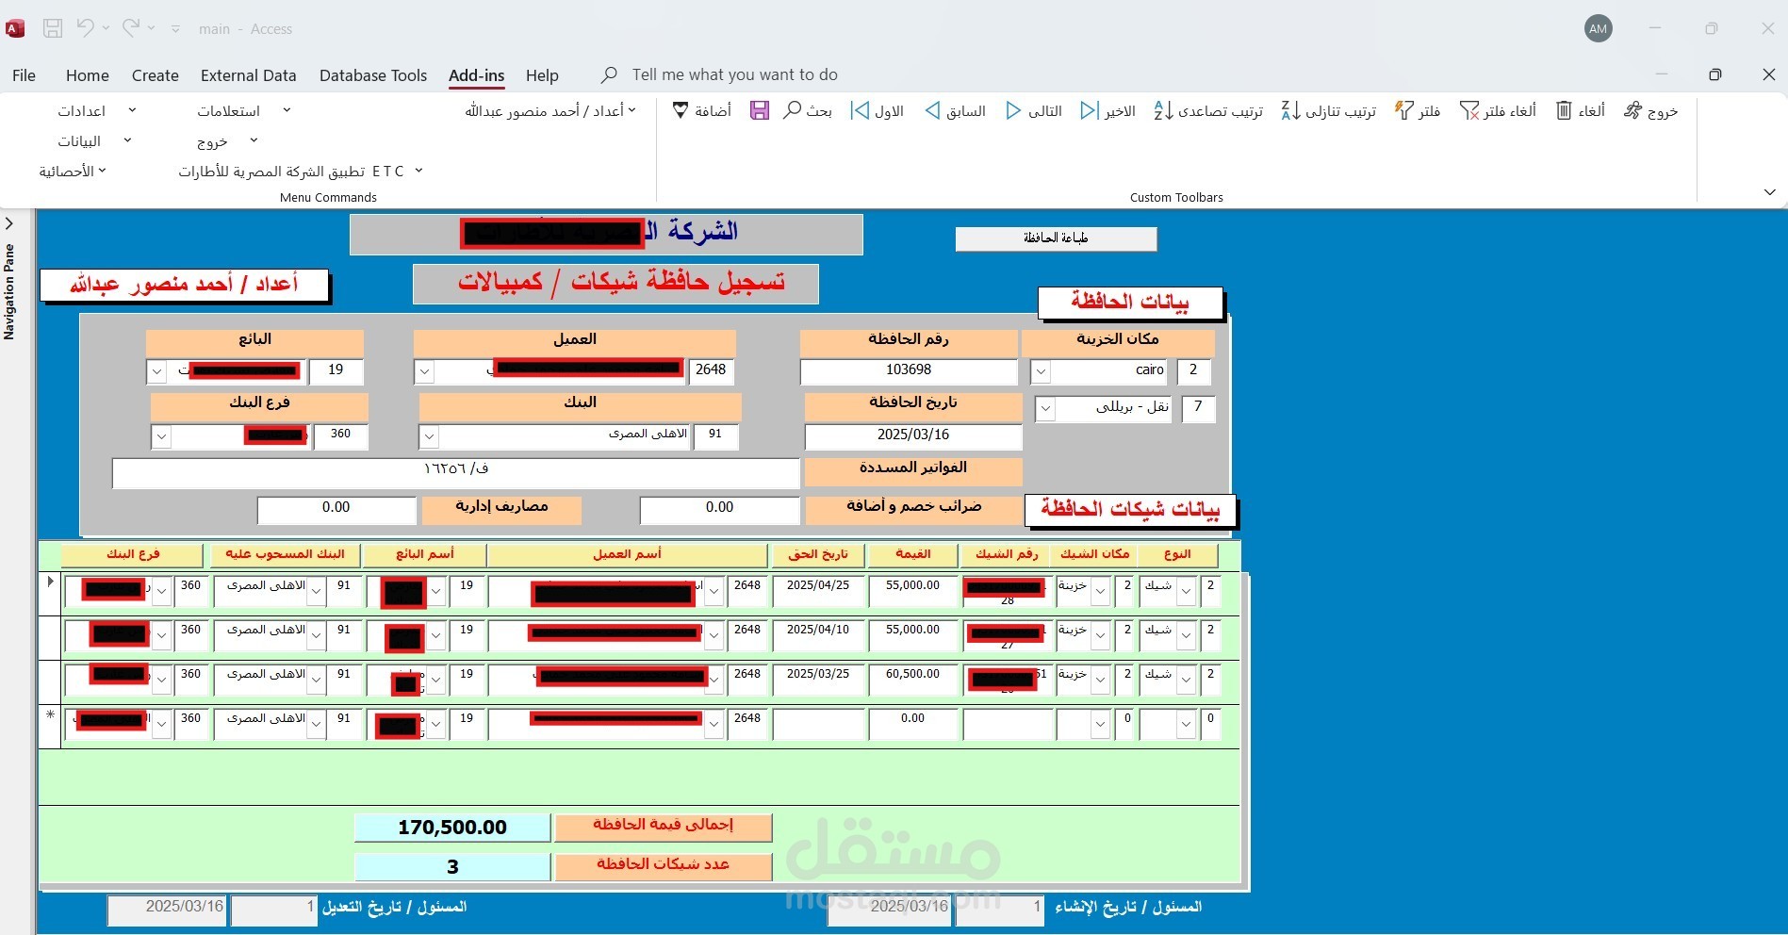Open مكان الشيك dropdown in 2025/04/10 row
Image resolution: width=1788 pixels, height=935 pixels.
[1100, 635]
